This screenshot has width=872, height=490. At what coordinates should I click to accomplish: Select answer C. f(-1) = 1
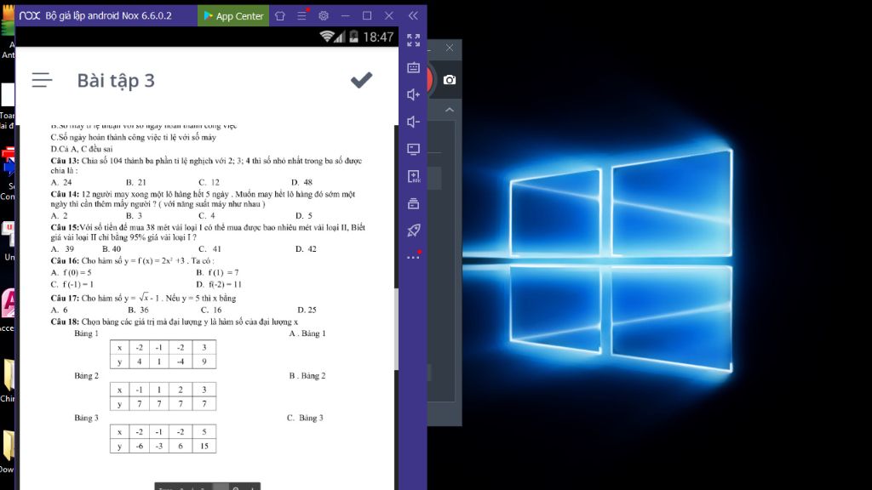pyautogui.click(x=72, y=284)
